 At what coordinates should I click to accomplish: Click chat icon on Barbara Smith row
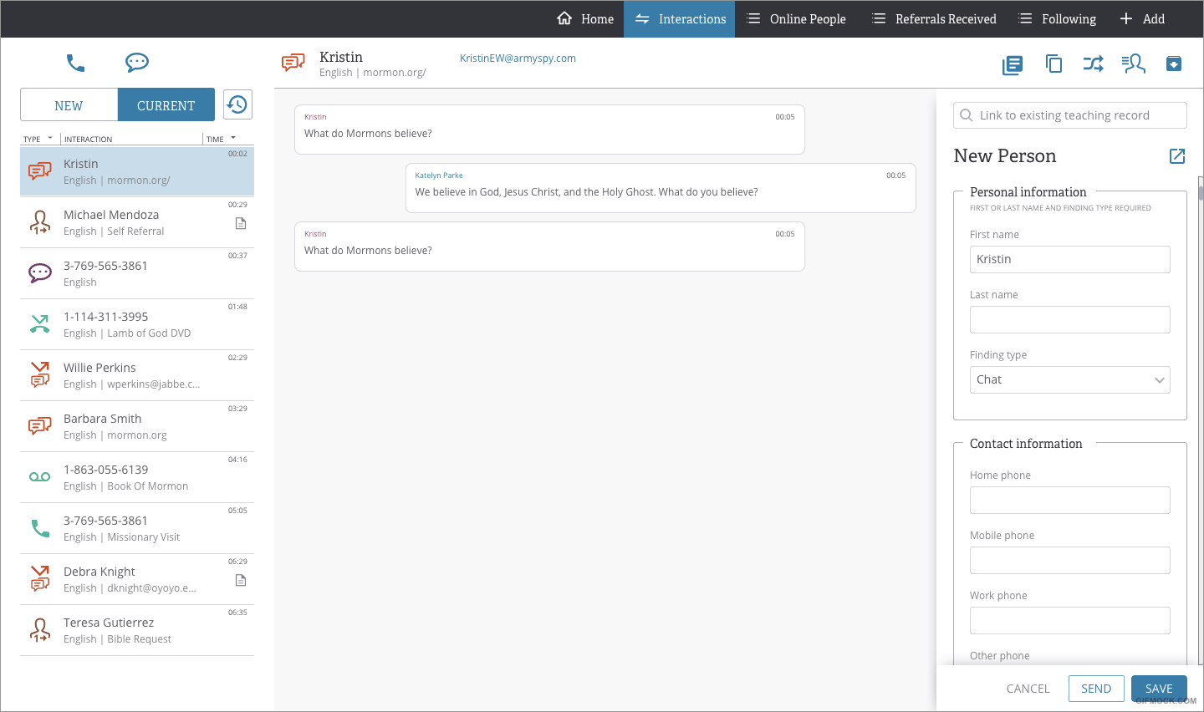point(40,426)
